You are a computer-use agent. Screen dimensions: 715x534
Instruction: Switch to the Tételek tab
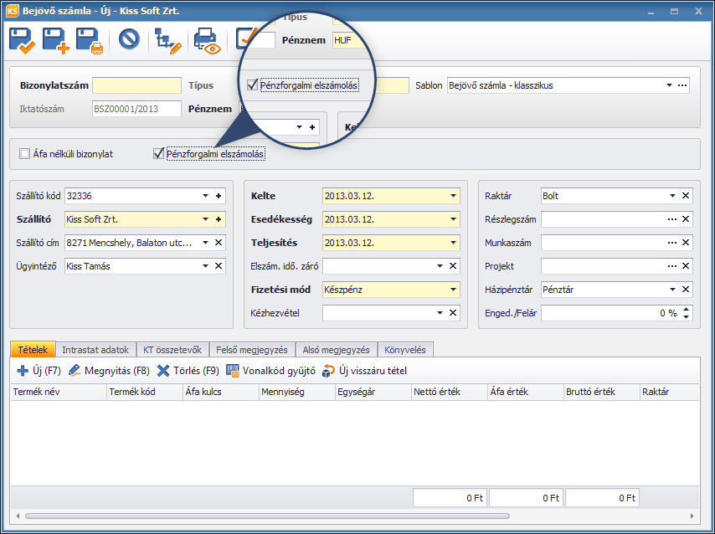click(33, 350)
